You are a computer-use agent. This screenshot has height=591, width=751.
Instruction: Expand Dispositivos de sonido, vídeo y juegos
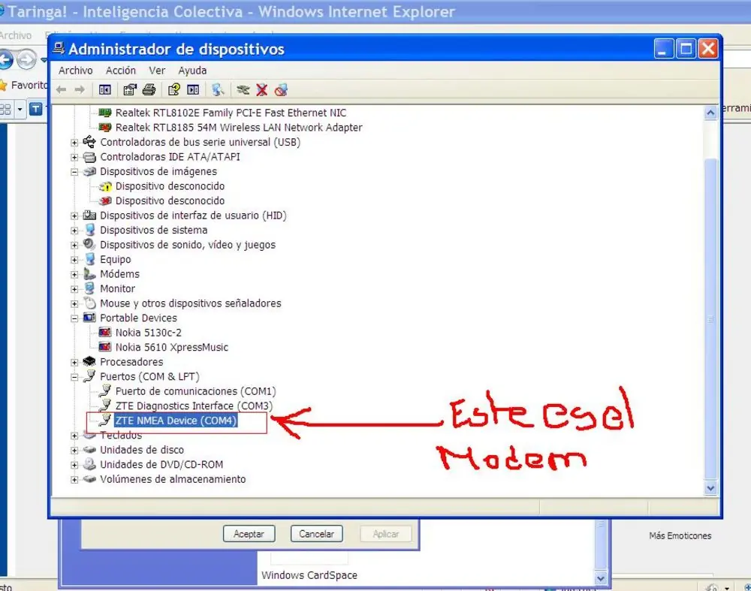pyautogui.click(x=74, y=246)
